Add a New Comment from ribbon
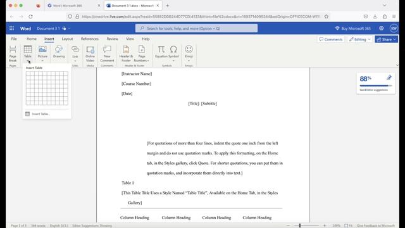The image size is (405, 228). tap(107, 54)
